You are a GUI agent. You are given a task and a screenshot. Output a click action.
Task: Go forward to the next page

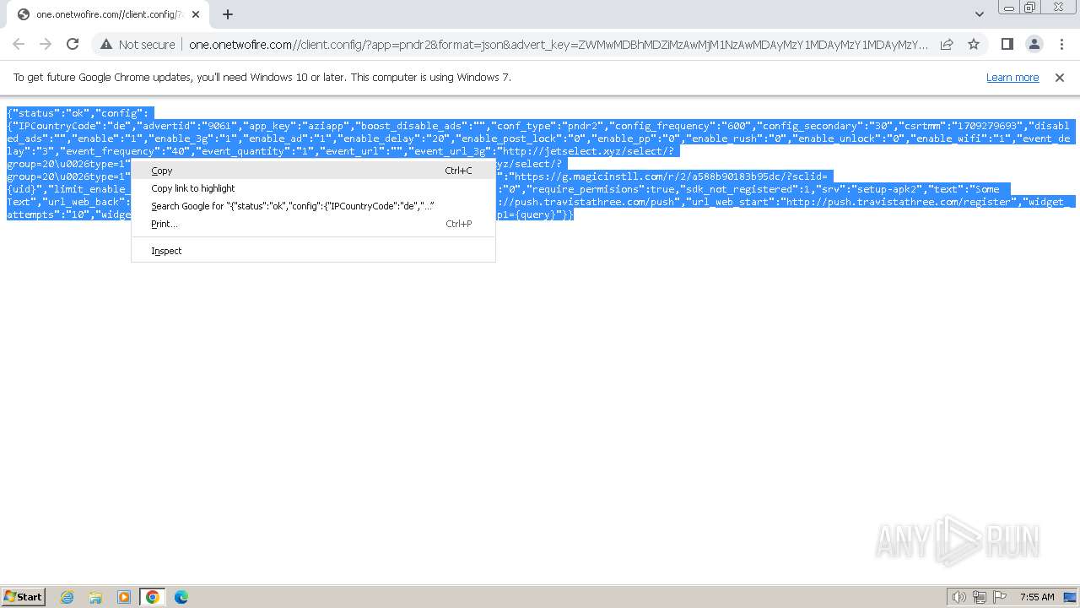(46, 44)
